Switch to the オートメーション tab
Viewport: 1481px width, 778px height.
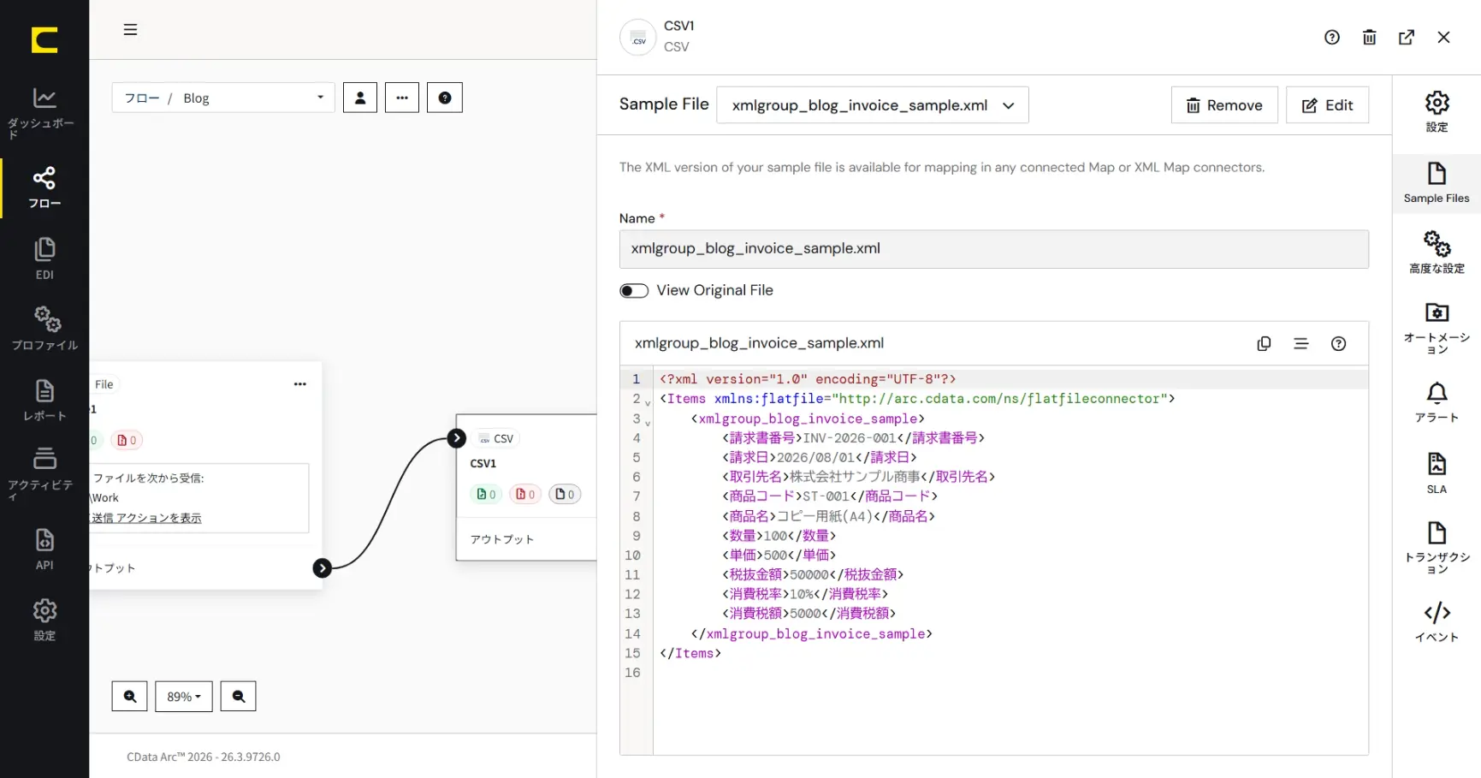1437,327
